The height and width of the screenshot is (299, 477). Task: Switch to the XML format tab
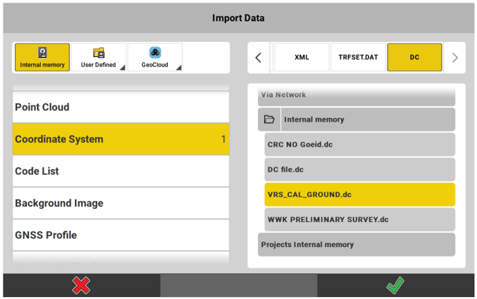click(x=302, y=57)
